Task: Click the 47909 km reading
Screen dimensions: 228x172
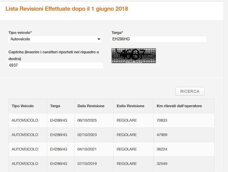Action: pos(162,135)
